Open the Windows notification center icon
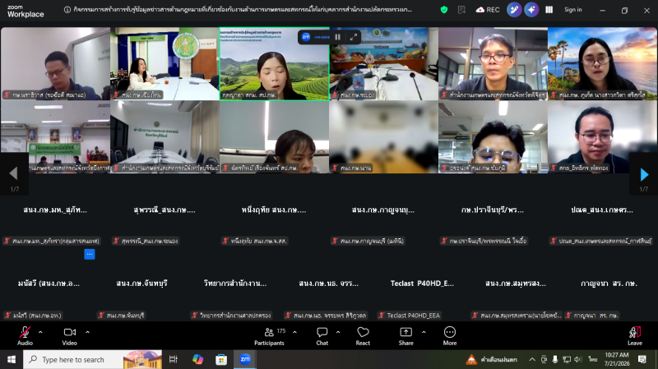Screen dimensions: 658x369 click(642, 359)
